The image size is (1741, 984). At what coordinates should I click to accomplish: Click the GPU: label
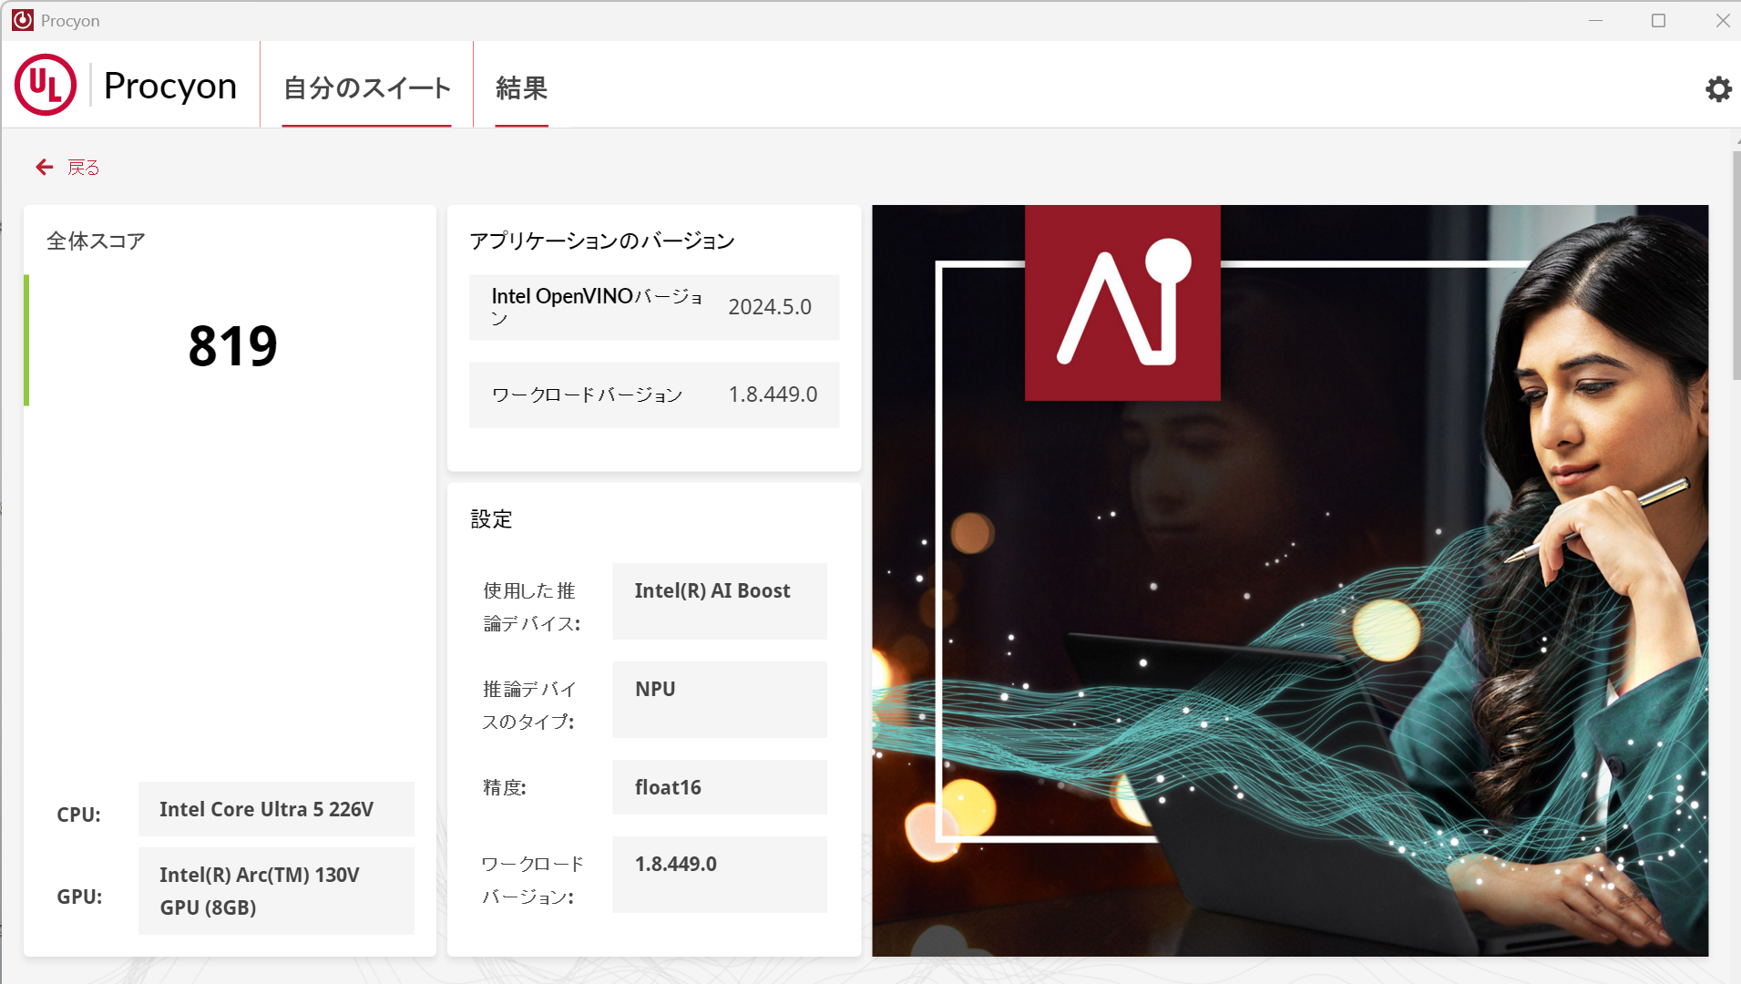tap(79, 897)
